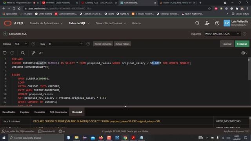Switch to Explicar tab
Screen dimensions: 251x141
[25, 112]
